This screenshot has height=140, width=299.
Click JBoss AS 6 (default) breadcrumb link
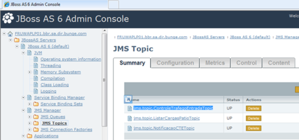click(x=250, y=37)
